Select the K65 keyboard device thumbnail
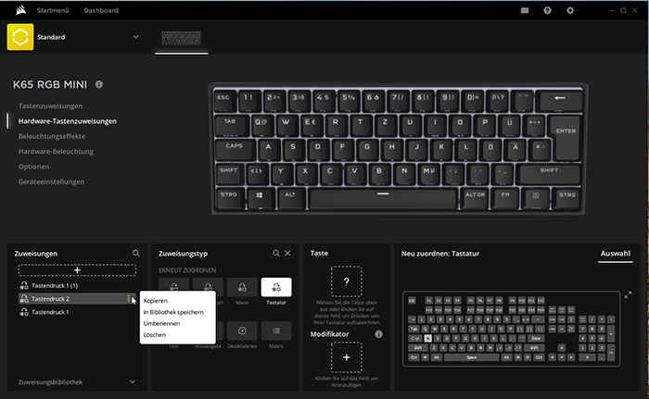Viewport: 649px width, 399px height. point(182,39)
